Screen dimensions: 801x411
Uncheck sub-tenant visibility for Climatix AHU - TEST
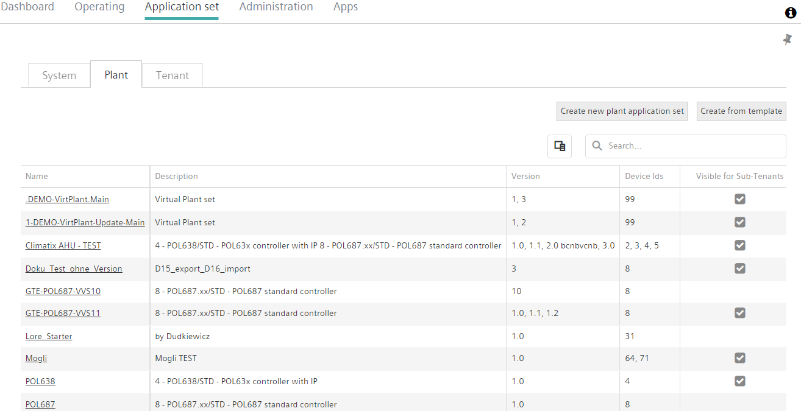point(739,245)
